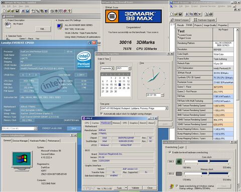This screenshot has height=192, width=241.
Task: Click the Windows flag icon beside startup overclocking
Action: 172,186
